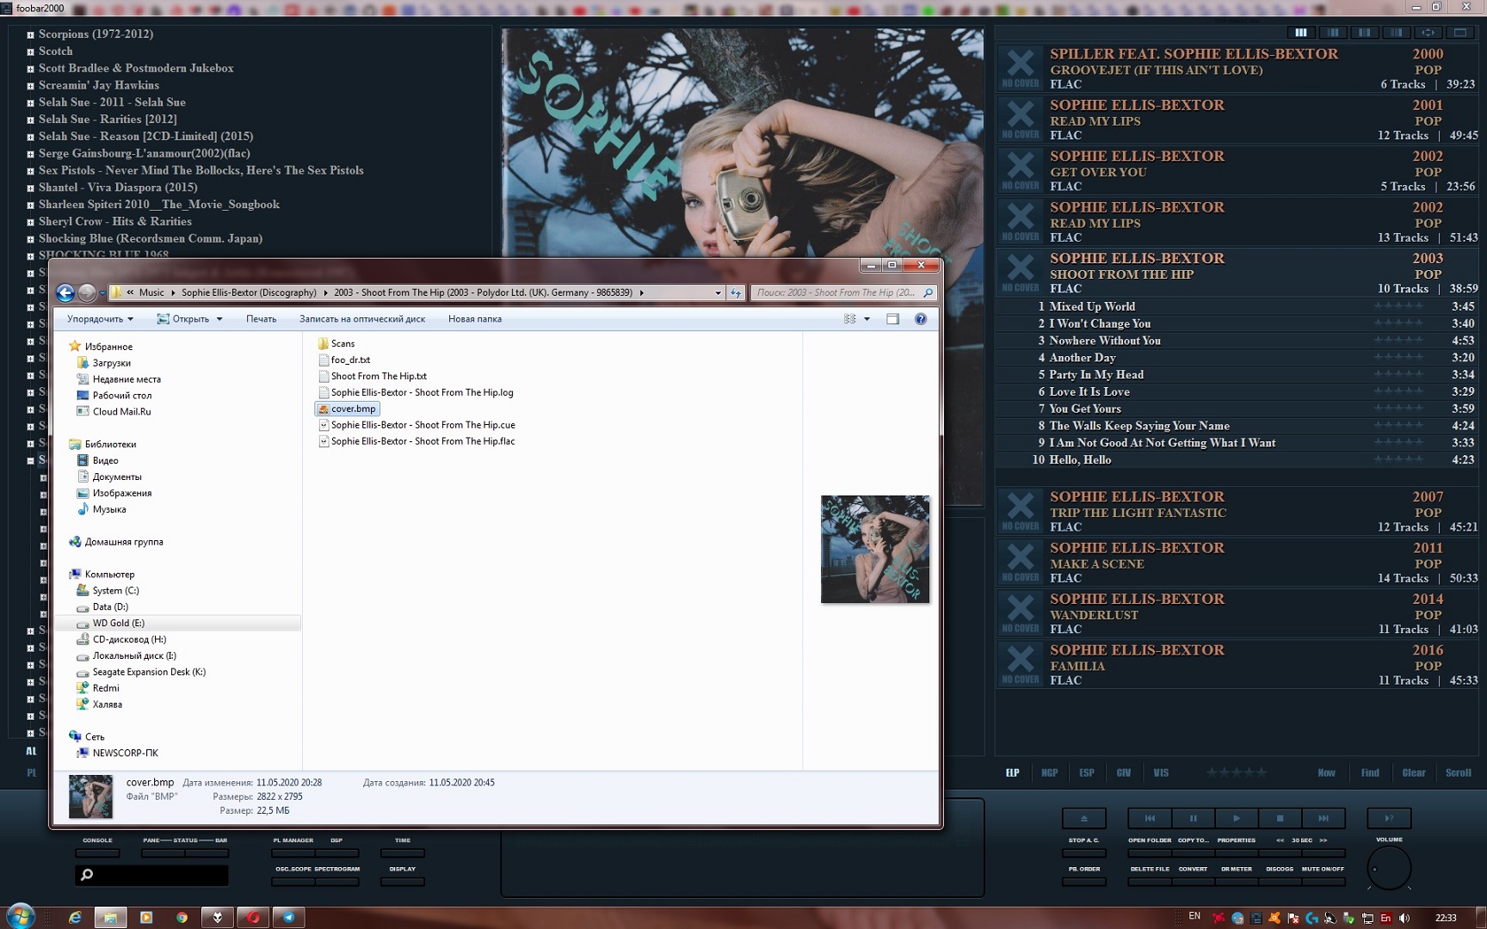Skip to next track with forward icon
This screenshot has width=1487, height=929.
point(1323,818)
